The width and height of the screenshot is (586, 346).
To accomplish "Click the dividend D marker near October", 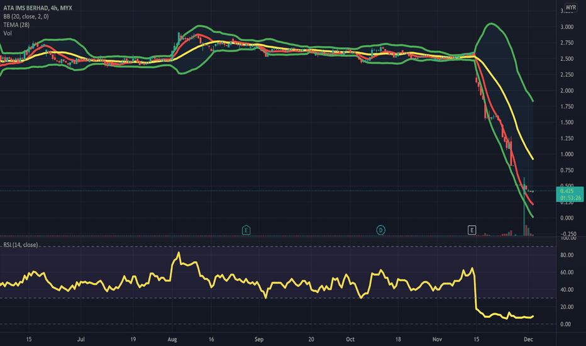I will click(x=380, y=230).
